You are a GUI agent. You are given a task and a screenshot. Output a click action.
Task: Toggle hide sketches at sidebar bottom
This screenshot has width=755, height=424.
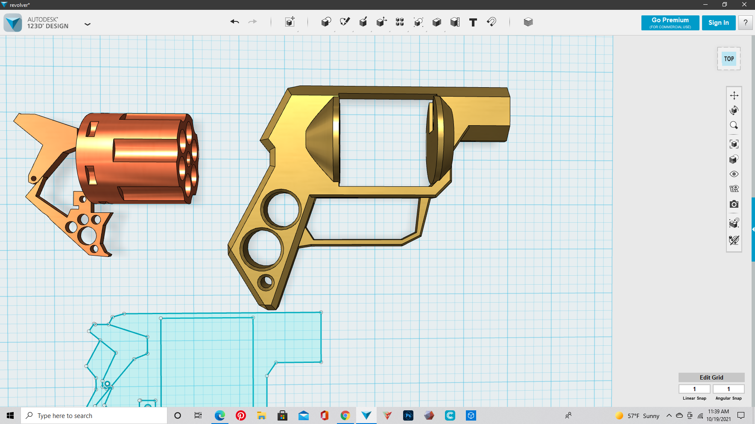[734, 240]
